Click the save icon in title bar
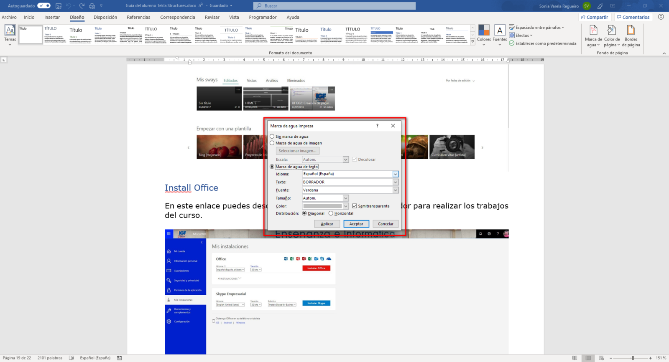The height and width of the screenshot is (362, 669). (x=59, y=6)
